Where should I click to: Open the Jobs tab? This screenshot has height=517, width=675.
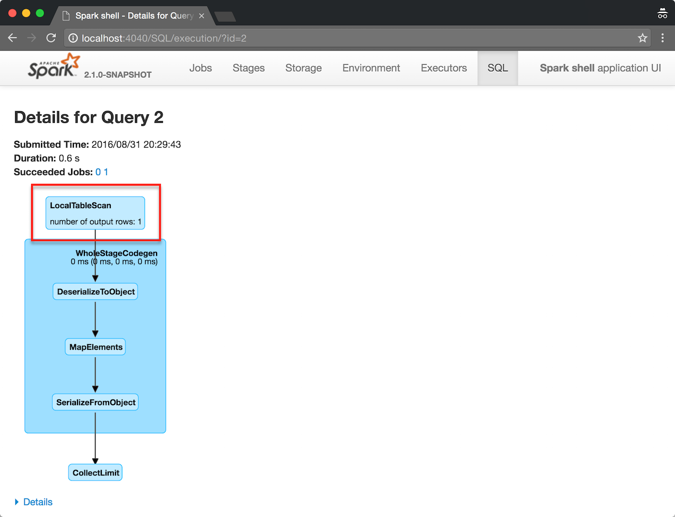coord(200,68)
